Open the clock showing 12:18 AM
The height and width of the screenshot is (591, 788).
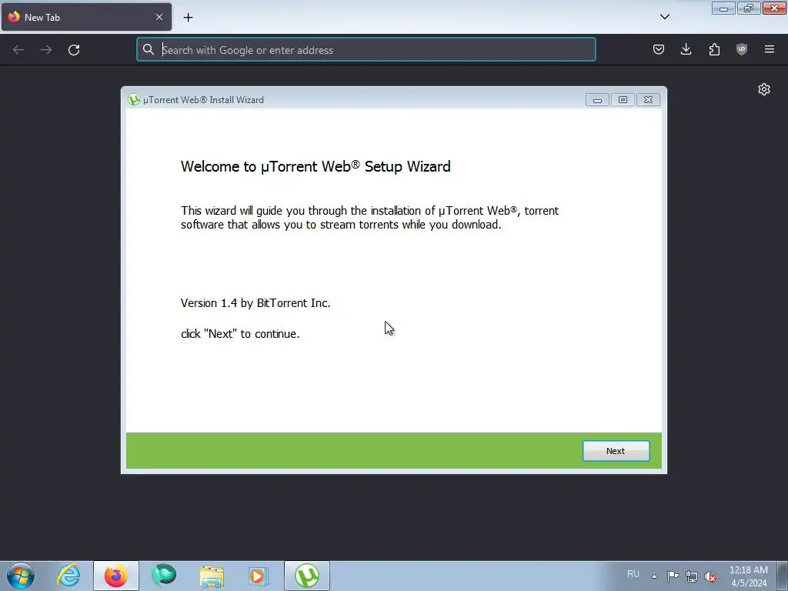pos(748,576)
